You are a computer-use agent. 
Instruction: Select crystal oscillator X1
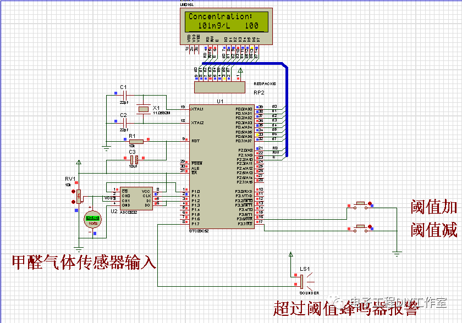coord(143,109)
